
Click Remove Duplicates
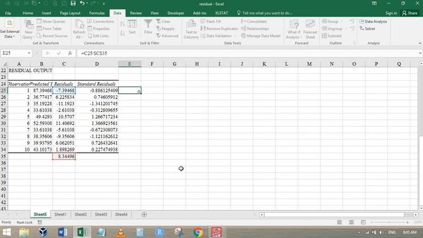click(219, 28)
